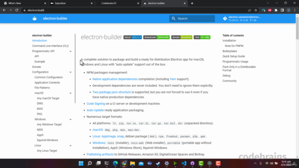
Task: Click the electron-builder logo icon in header
Action: coord(35,19)
